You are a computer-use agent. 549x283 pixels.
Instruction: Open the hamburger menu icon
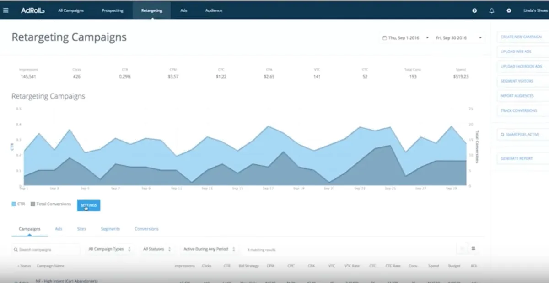(x=5, y=10)
